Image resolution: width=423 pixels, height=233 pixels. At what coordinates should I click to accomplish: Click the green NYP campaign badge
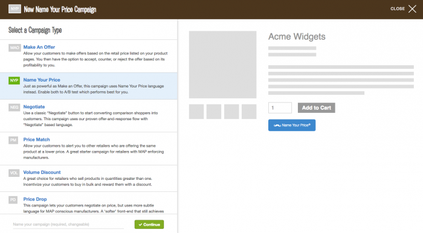tap(15, 80)
